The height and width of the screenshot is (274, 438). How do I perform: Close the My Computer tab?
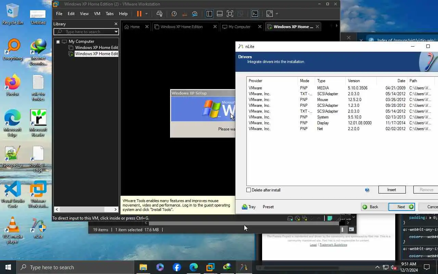260,27
